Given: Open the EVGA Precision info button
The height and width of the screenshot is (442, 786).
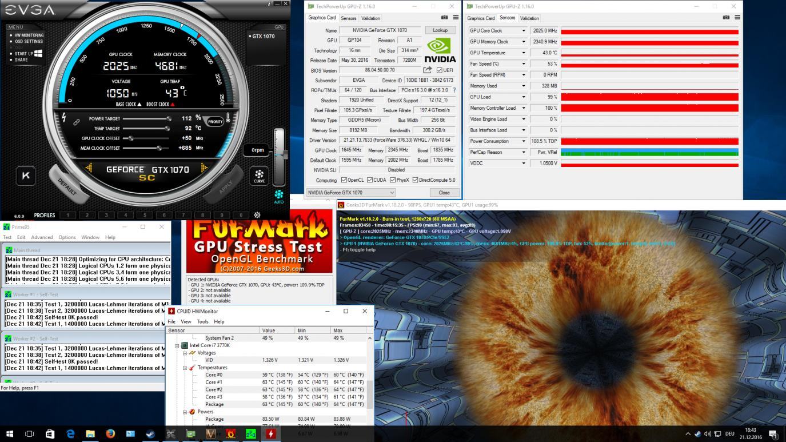Looking at the screenshot, I should point(269,3).
